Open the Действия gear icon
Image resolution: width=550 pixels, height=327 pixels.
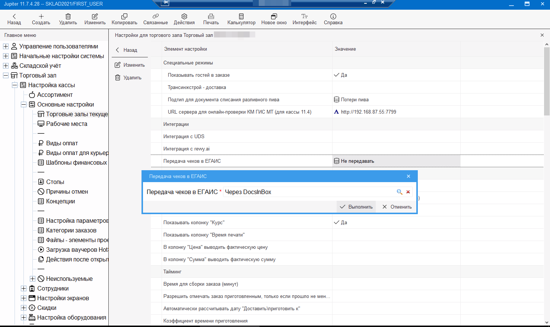tap(184, 16)
